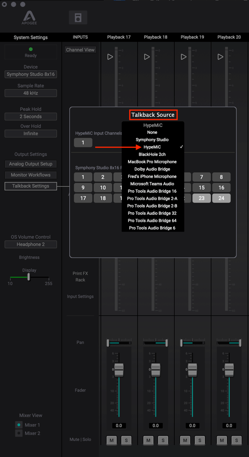Open the speaker monitor icon in toolbar
The height and width of the screenshot is (457, 249).
pos(78,17)
